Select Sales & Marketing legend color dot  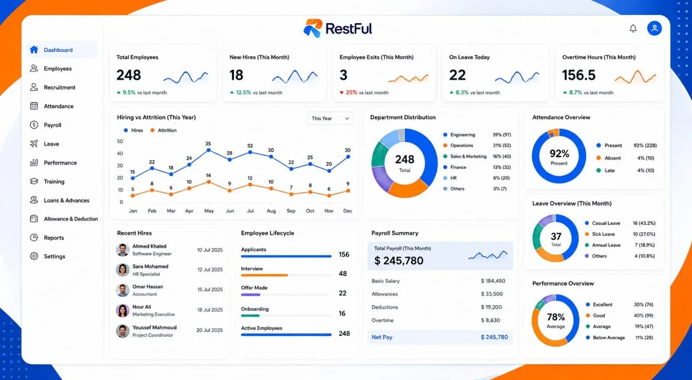(x=445, y=156)
